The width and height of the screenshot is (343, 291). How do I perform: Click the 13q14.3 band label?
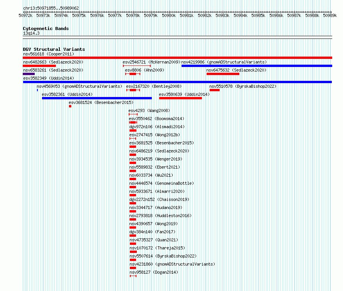coord(31,33)
